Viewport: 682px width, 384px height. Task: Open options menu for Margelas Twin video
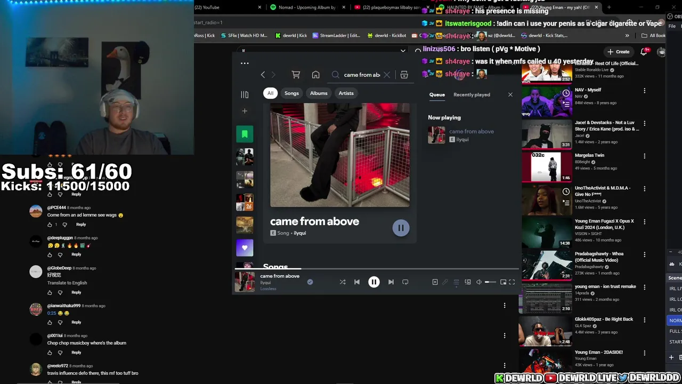coord(645,156)
